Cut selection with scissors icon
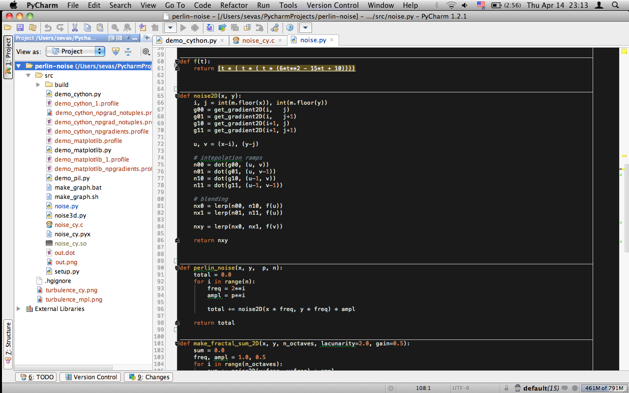 tap(75, 28)
